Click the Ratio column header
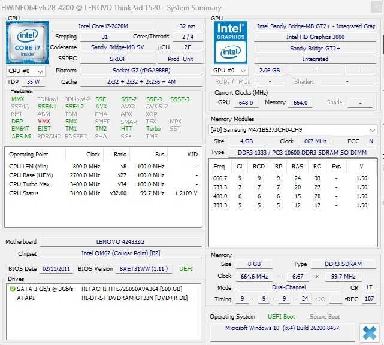The image size is (384, 345). [x=120, y=155]
